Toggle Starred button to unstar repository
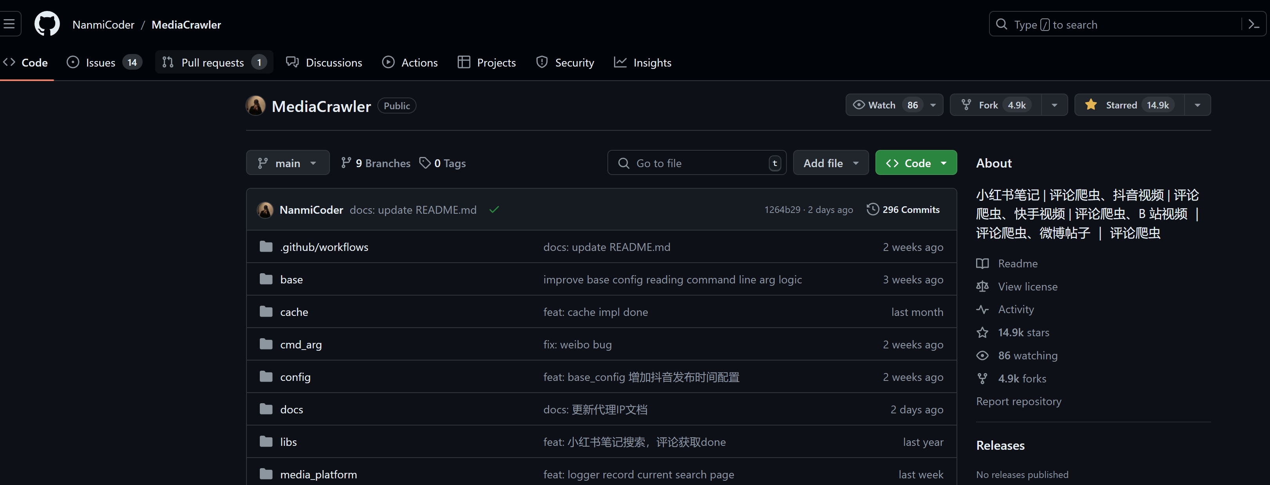The height and width of the screenshot is (485, 1270). tap(1129, 105)
